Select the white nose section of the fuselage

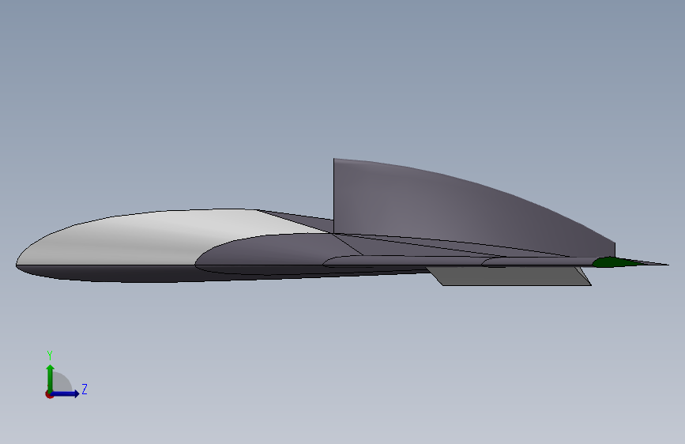(144, 236)
